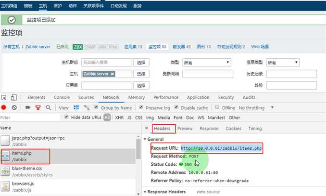
Task: Collapse the General section
Action: [145, 139]
